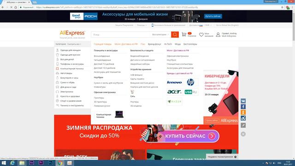Open the 'Все категории' search dropdown
Screen dimensions: 295x166
[160, 35]
